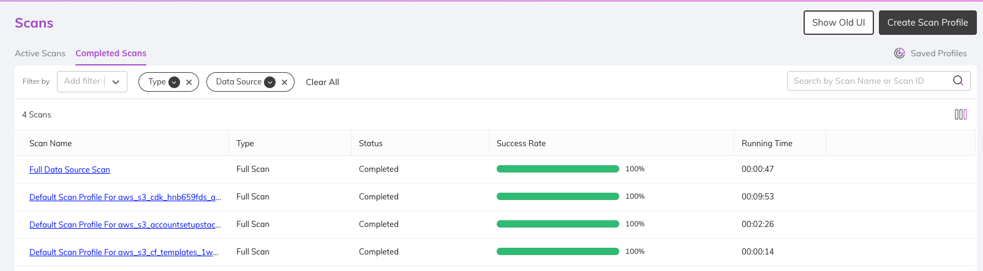Open the aws_s3_cdk_hnb659fds scan profile link
983x271 pixels.
click(125, 197)
